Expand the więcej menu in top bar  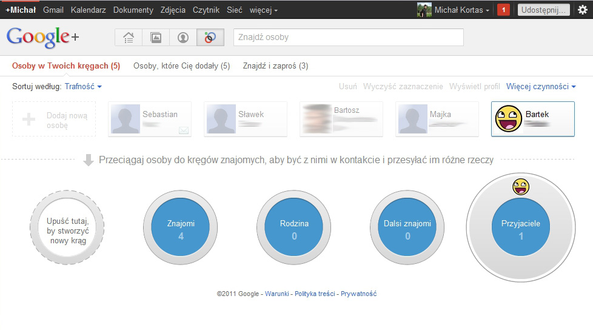coord(264,10)
